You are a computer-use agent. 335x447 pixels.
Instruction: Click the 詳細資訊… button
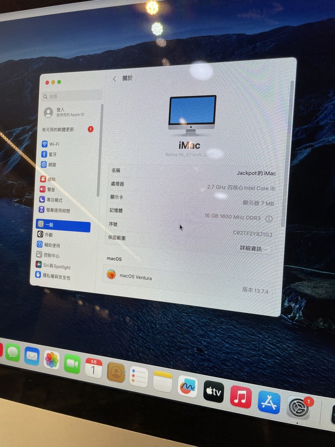254,248
